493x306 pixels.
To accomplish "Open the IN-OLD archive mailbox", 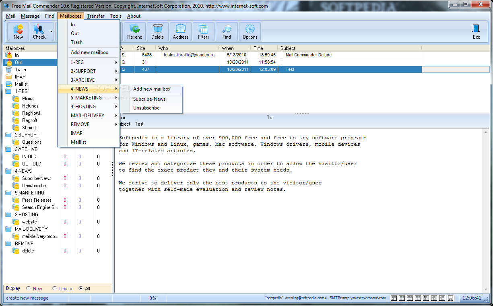I will click(29, 157).
